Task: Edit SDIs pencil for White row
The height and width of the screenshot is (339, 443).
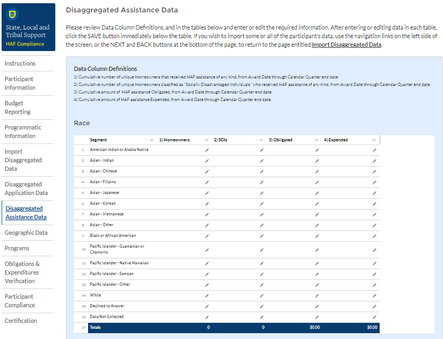Action: [x=262, y=295]
